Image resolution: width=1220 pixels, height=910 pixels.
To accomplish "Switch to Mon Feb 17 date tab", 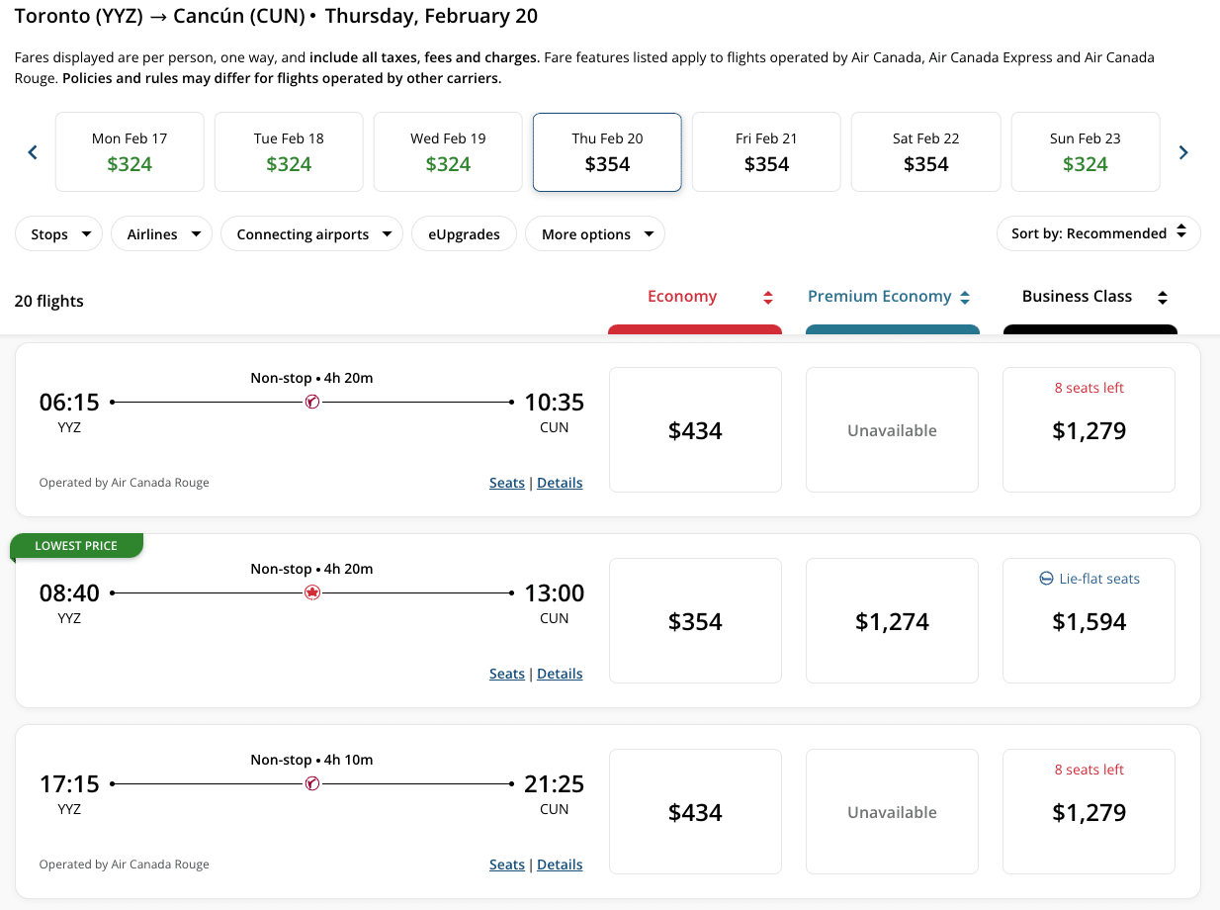I will pos(130,152).
